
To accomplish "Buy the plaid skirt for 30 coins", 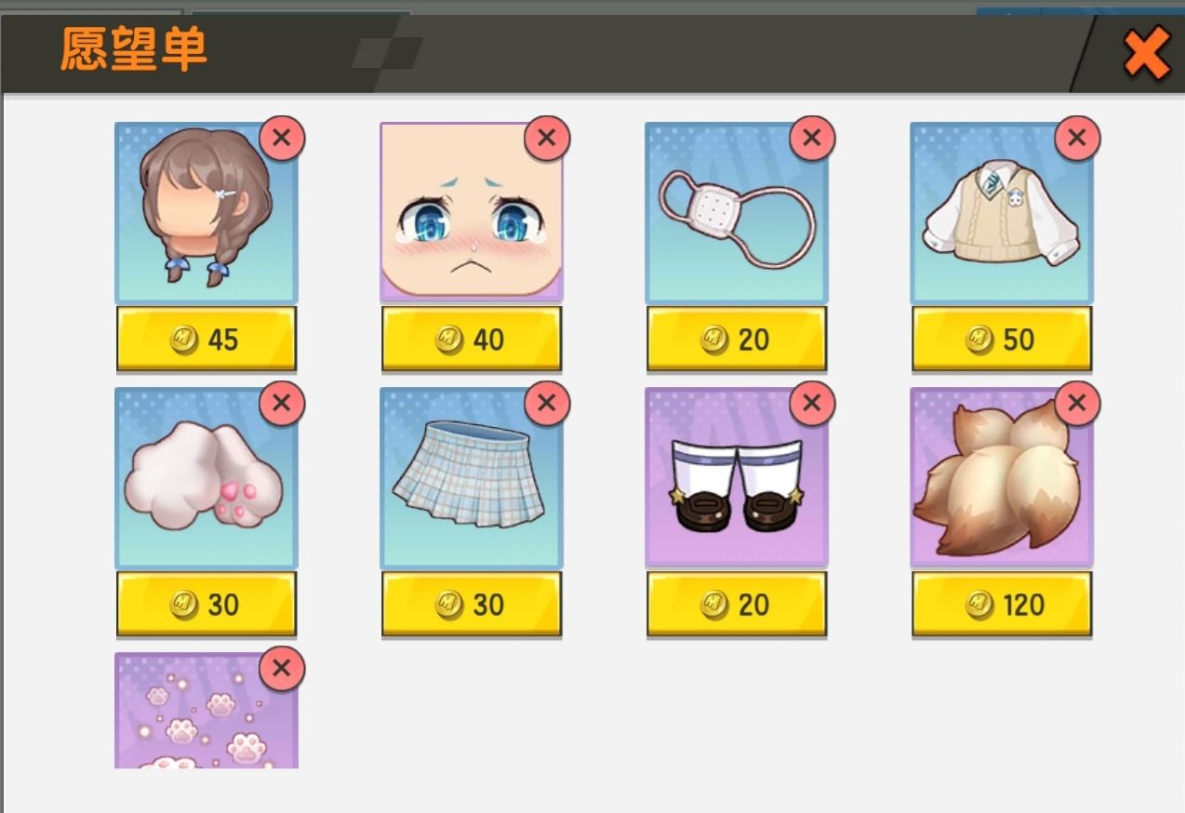I will [x=471, y=605].
